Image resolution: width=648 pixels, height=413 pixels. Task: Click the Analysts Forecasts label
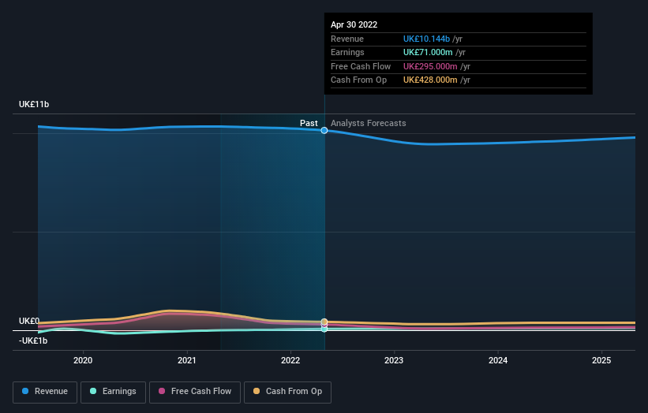pyautogui.click(x=369, y=123)
